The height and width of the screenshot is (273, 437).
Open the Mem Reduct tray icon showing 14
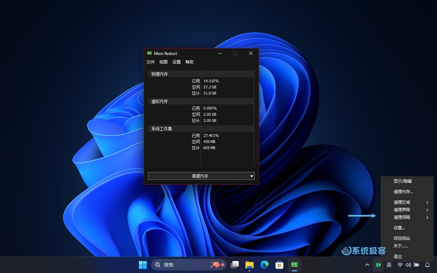click(378, 265)
